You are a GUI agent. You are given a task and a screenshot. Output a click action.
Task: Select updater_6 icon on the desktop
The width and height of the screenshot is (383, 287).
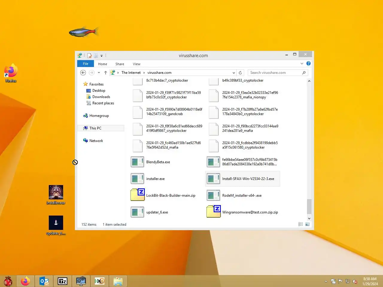point(56,225)
